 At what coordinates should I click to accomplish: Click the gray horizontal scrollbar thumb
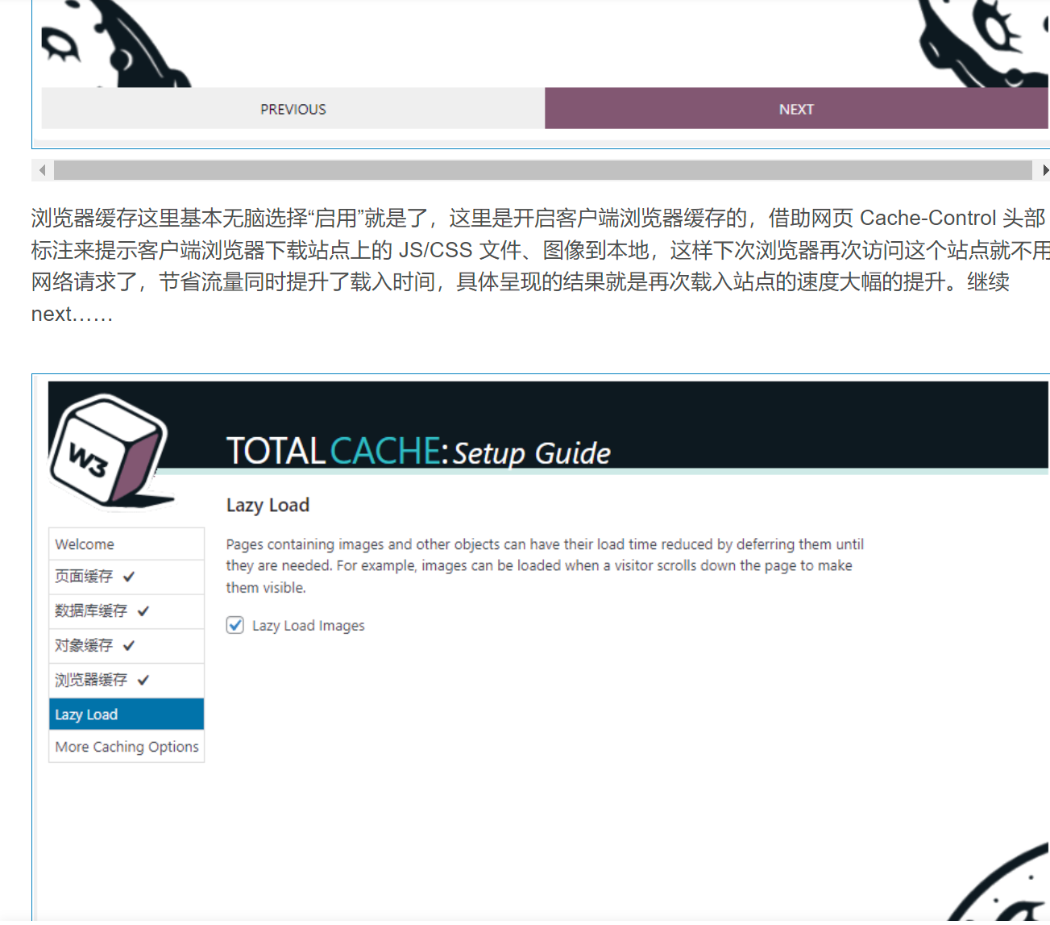pos(542,170)
